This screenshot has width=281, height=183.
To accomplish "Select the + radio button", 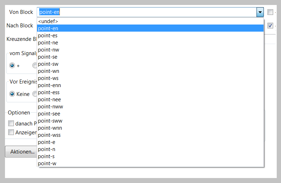I will coord(12,65).
